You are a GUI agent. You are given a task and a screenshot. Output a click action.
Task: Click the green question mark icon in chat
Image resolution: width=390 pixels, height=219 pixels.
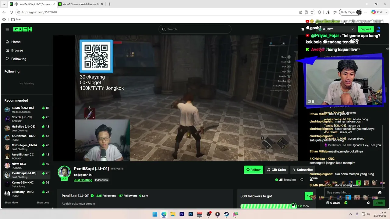pos(346,203)
